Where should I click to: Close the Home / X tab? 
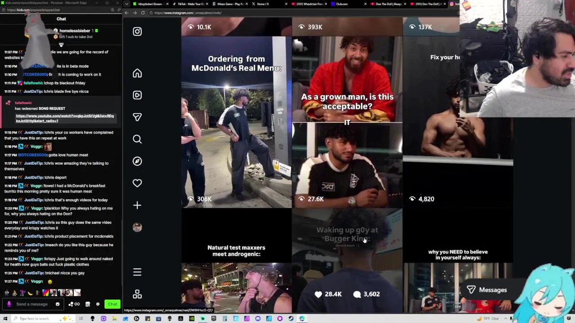point(286,4)
